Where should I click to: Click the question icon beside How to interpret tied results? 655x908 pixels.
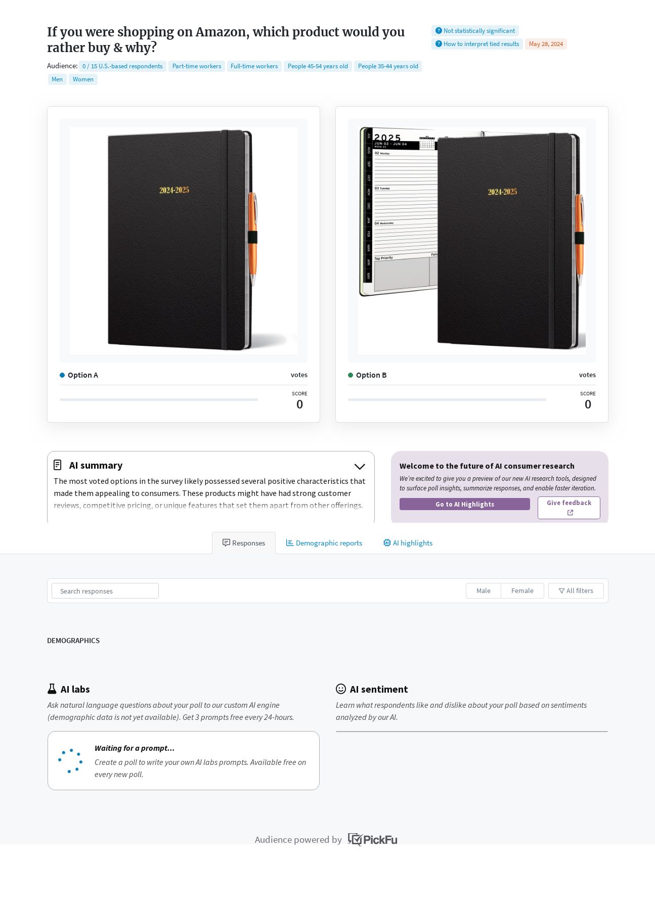tap(439, 44)
